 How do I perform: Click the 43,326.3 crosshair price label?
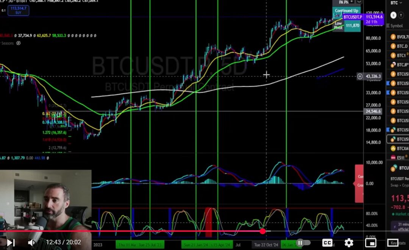373,77
